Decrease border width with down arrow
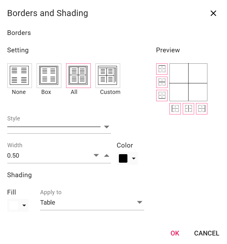The width and height of the screenshot is (227, 244). (x=96, y=155)
